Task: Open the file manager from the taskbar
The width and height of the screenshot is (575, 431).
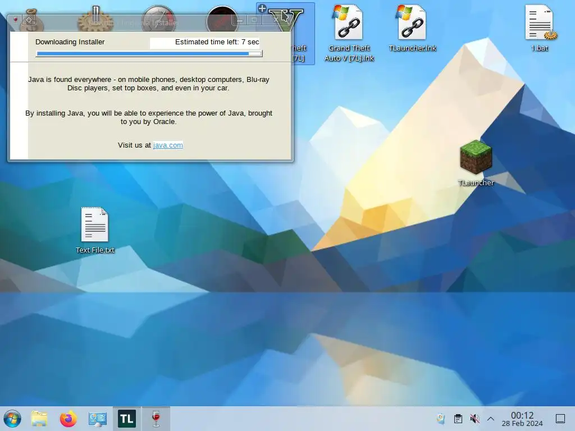Action: pyautogui.click(x=39, y=419)
